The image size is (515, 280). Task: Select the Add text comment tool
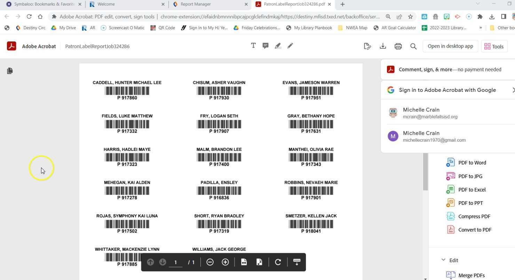coord(253,46)
